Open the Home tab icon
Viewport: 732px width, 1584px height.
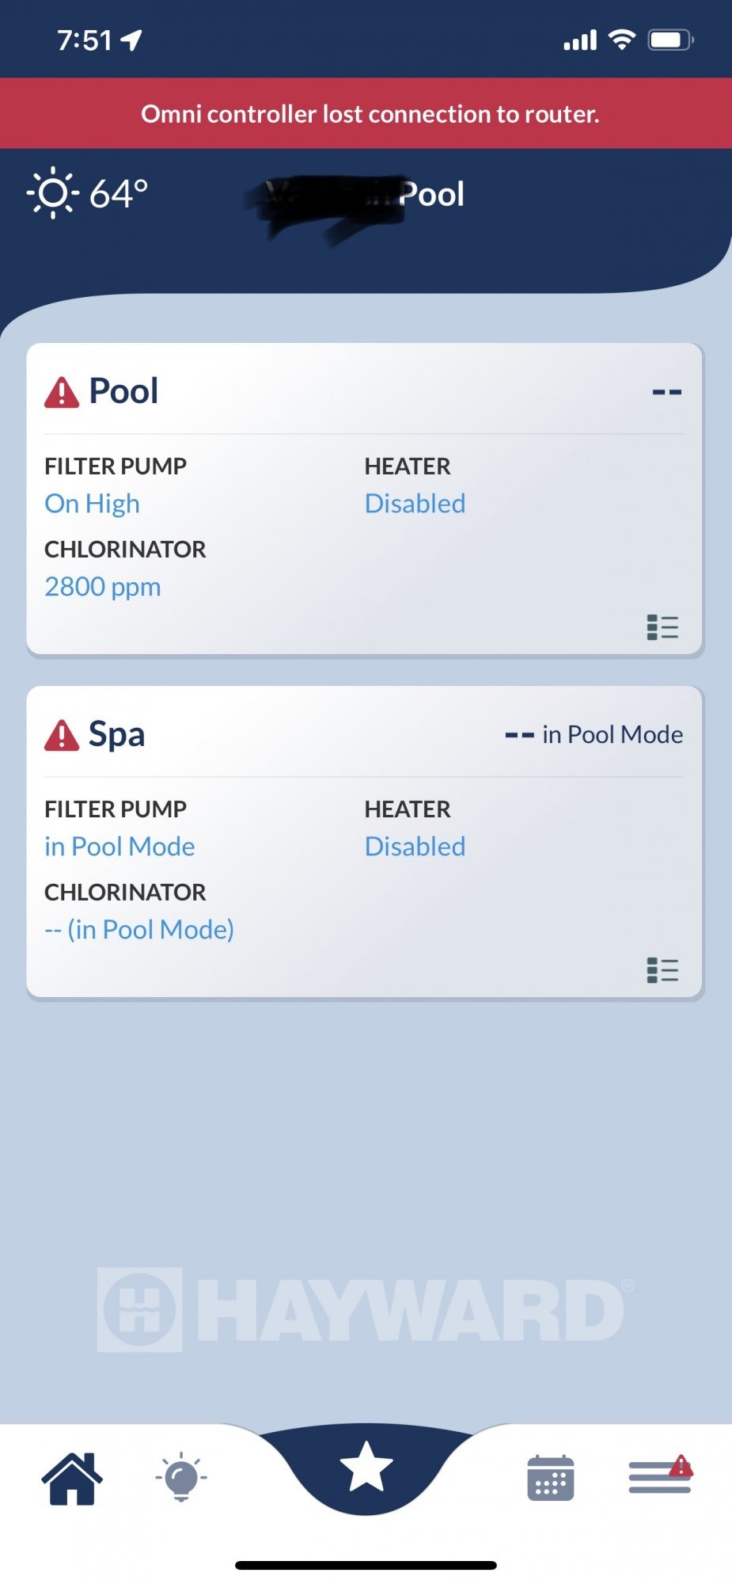72,1478
